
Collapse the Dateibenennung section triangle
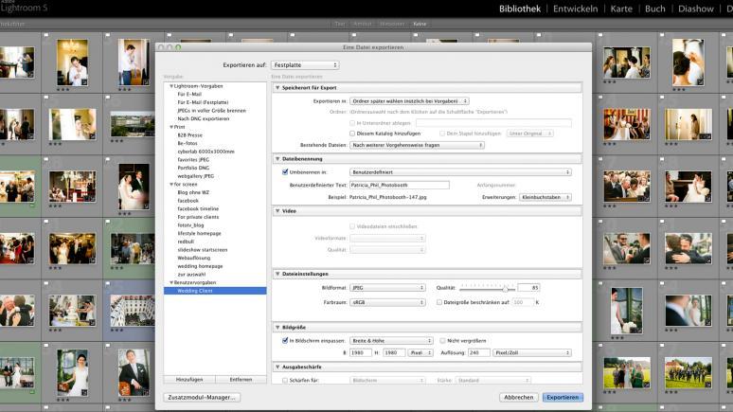(x=277, y=159)
